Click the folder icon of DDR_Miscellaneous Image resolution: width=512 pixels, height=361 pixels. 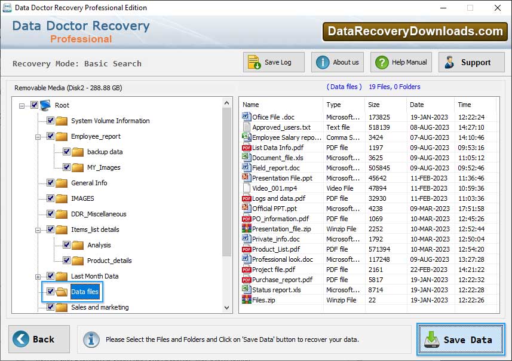tap(62, 214)
